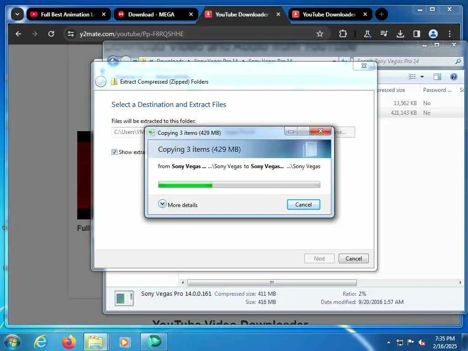Click the Extract wizard back arrow
468x351 pixels.
[101, 81]
